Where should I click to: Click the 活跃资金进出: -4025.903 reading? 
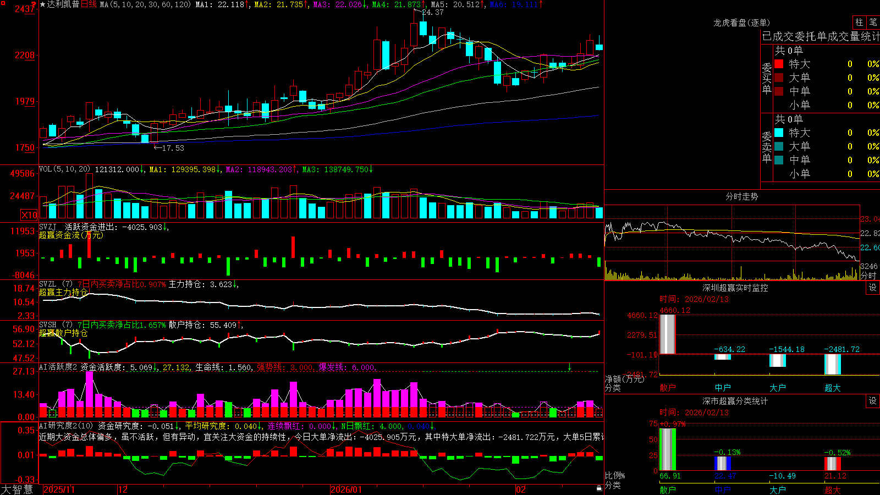[114, 227]
